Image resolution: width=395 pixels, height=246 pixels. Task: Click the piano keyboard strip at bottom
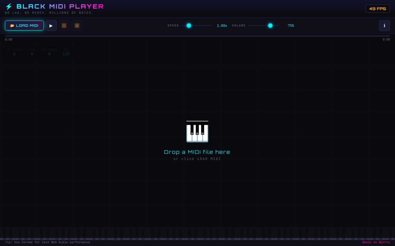pos(197,234)
